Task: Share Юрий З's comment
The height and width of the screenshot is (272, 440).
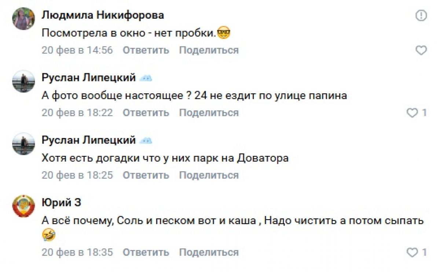Action: (x=209, y=252)
